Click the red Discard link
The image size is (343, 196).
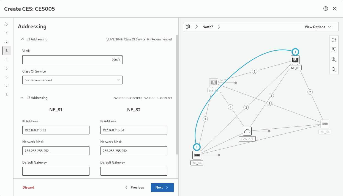pos(28,187)
